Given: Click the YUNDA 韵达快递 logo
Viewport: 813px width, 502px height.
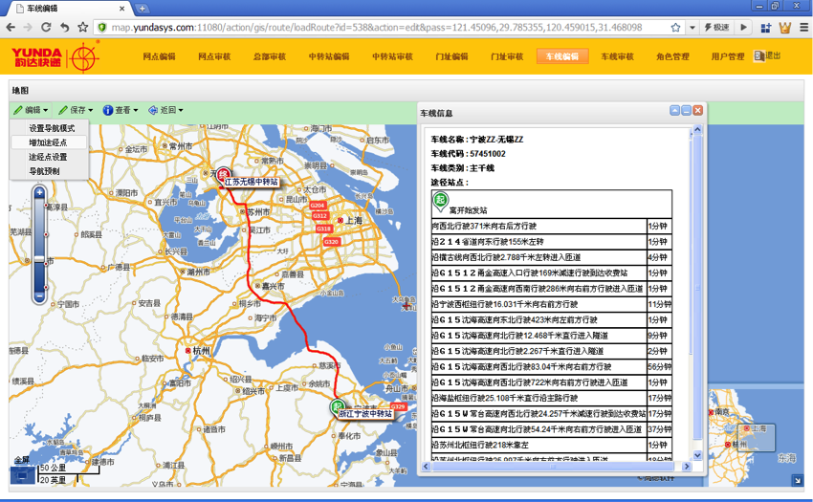Looking at the screenshot, I should [x=55, y=56].
